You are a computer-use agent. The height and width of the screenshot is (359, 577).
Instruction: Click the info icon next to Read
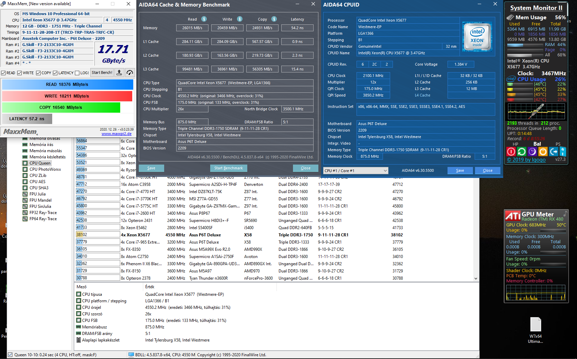point(204,19)
